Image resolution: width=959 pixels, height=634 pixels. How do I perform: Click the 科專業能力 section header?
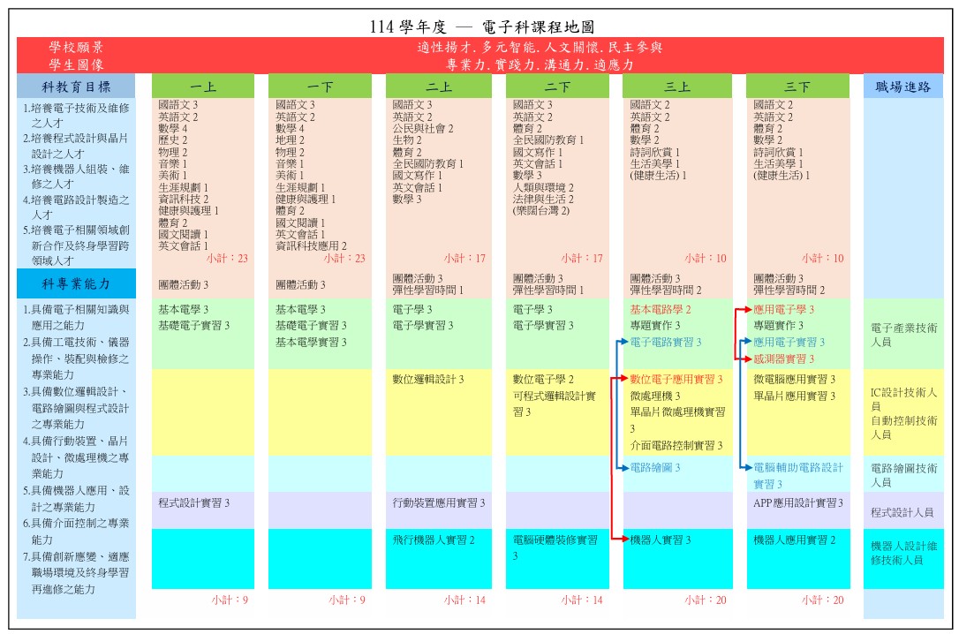point(76,283)
